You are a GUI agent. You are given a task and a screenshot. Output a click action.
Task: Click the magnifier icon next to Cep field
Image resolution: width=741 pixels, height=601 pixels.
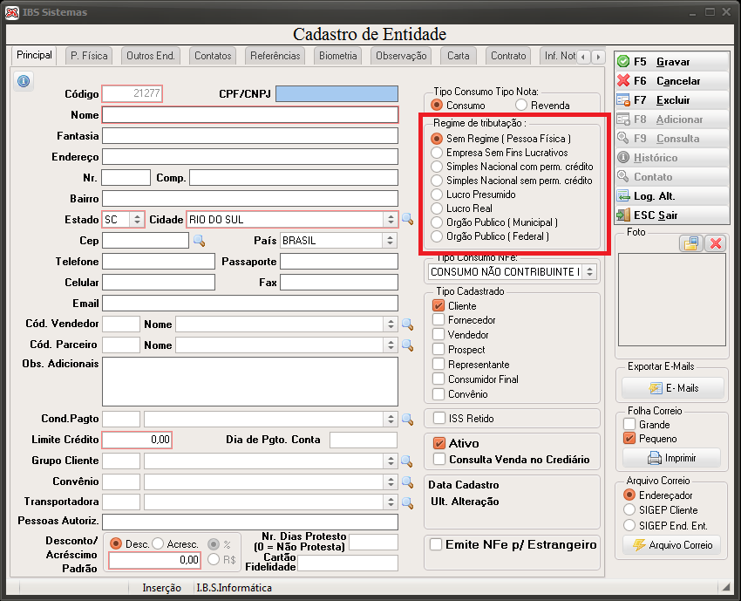pyautogui.click(x=199, y=241)
